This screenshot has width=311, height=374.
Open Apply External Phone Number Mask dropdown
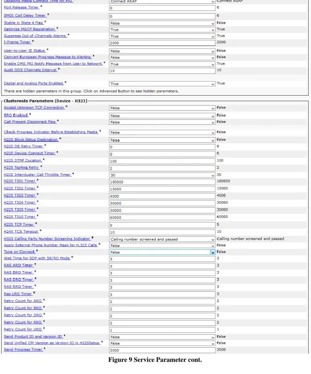coord(162,246)
